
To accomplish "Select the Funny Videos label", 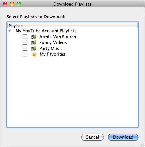I will 53,43.
